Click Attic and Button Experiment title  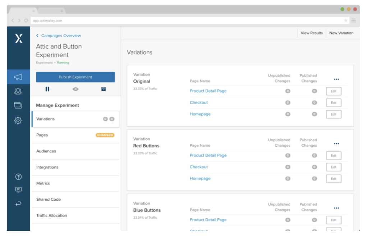59,51
